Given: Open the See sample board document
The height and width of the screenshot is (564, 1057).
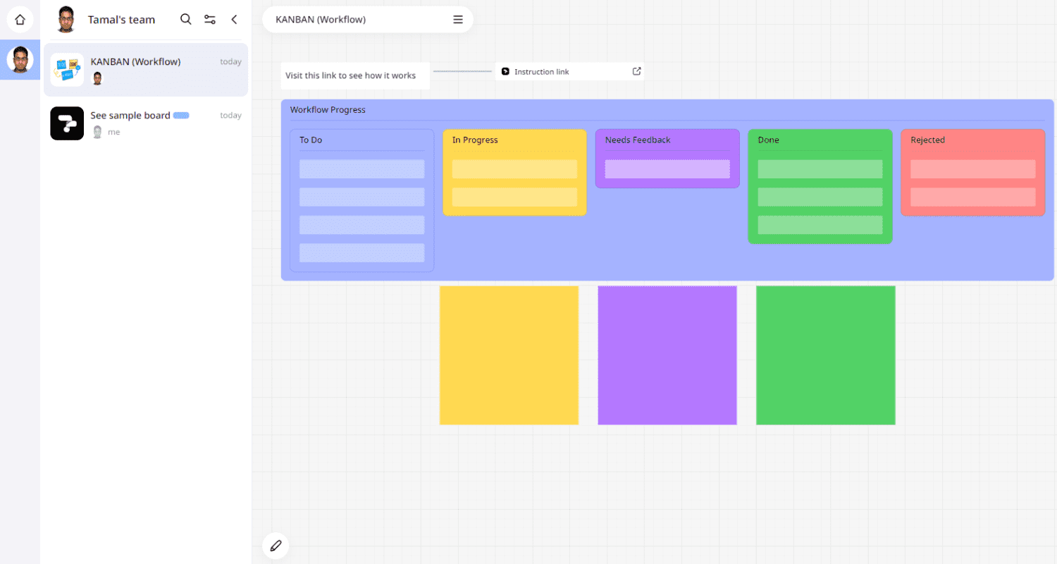Looking at the screenshot, I should (x=130, y=115).
